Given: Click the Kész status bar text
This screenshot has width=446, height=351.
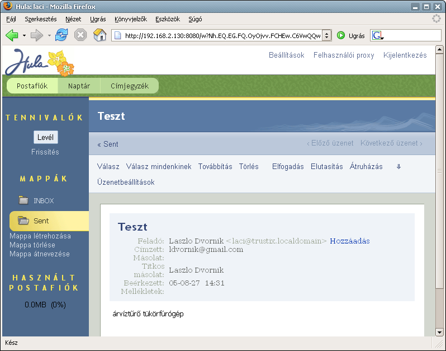Looking at the screenshot, I should (x=11, y=343).
